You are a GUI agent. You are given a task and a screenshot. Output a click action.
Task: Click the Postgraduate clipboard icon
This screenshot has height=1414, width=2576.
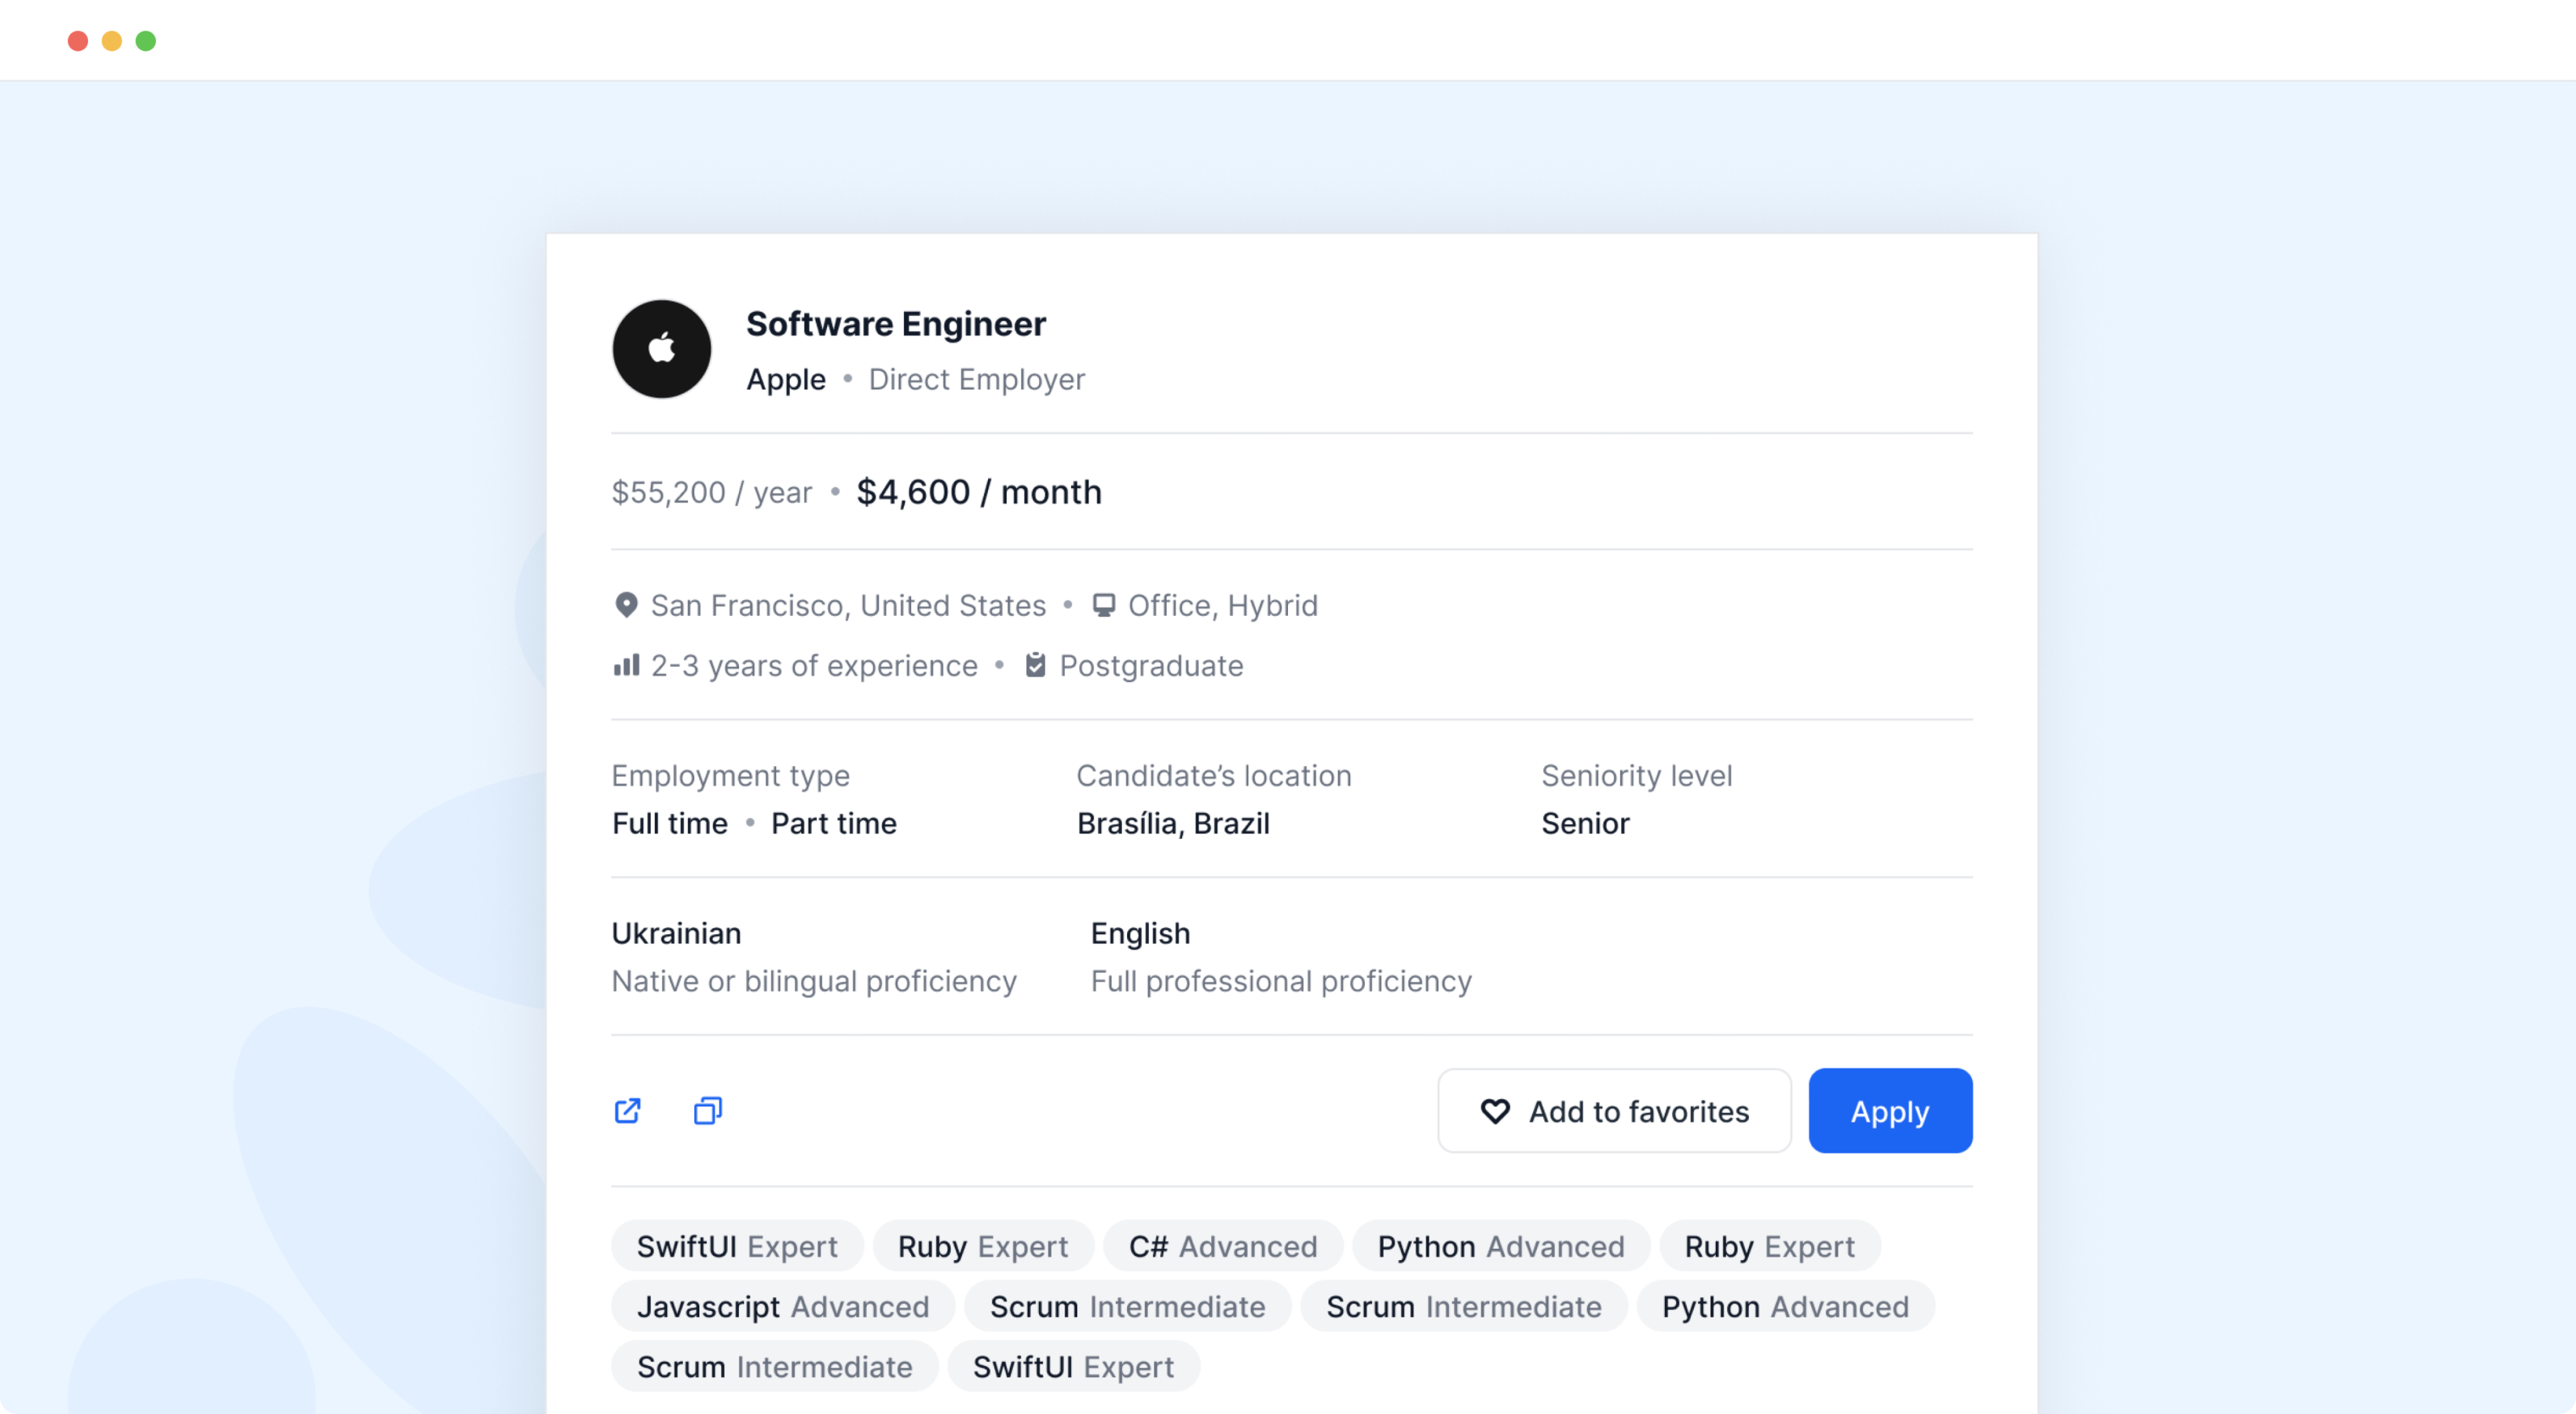click(x=1035, y=665)
